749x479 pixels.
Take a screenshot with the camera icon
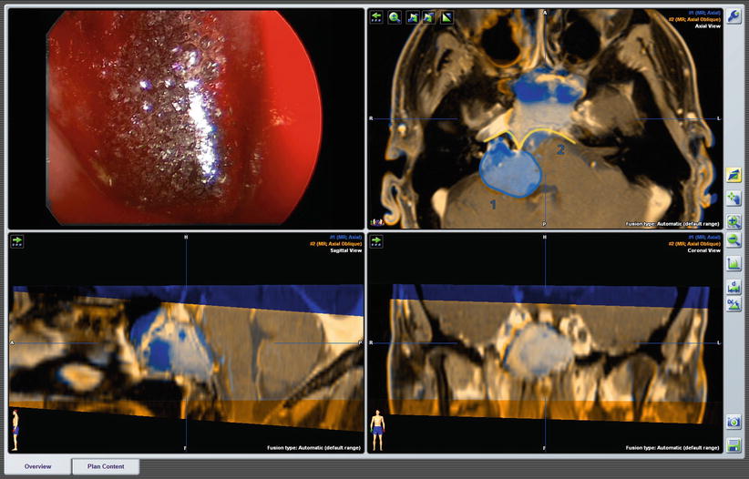[734, 423]
